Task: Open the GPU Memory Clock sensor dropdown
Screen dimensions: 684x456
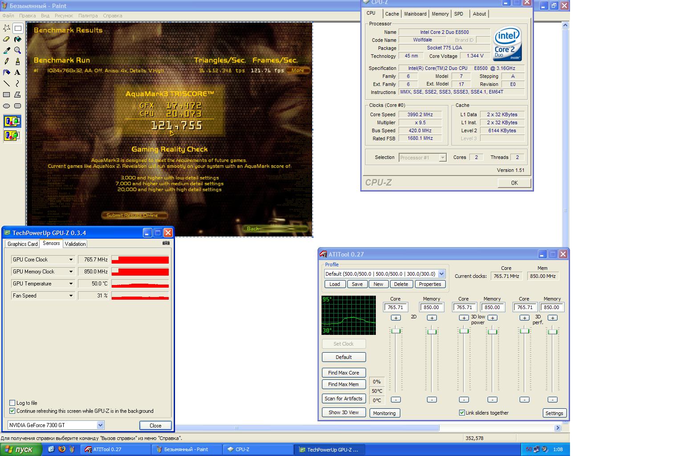Action: (71, 272)
